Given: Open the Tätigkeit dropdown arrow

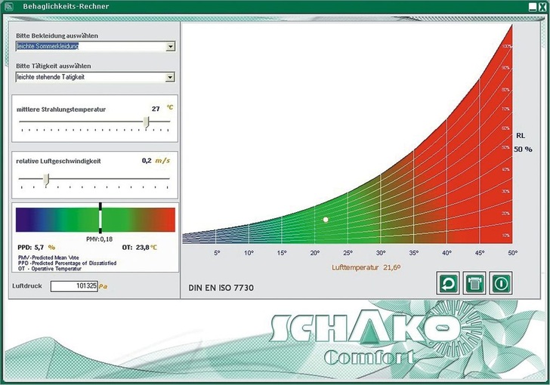Looking at the screenshot, I should pos(170,77).
